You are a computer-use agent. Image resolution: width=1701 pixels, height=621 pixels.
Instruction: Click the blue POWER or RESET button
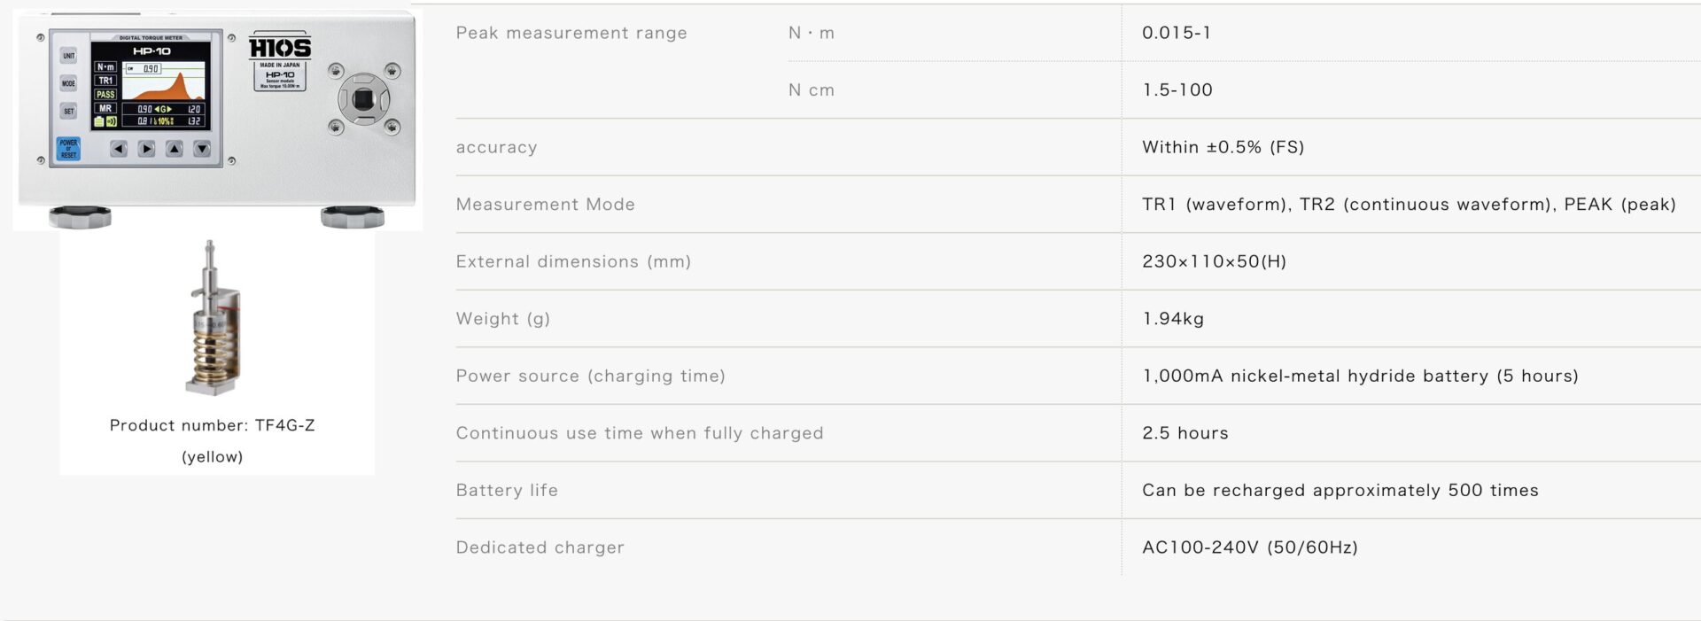[68, 148]
